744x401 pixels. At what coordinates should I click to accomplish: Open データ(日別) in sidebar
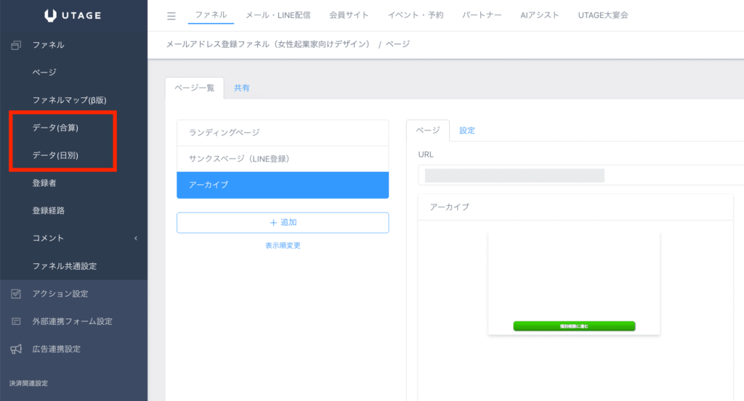point(55,155)
